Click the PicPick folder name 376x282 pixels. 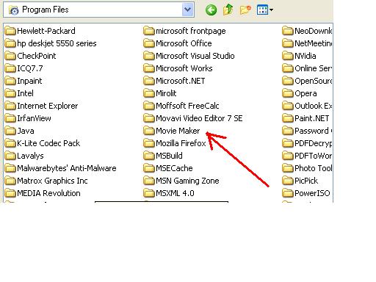click(x=306, y=181)
